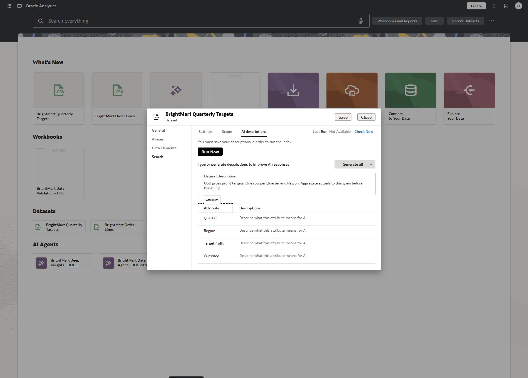528x378 pixels.
Task: Click BrightMart Quarterly Targets dataset list icon
Action: (38, 227)
